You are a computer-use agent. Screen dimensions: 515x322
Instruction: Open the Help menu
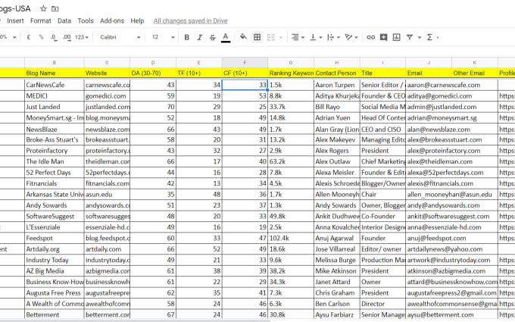[x=137, y=20]
